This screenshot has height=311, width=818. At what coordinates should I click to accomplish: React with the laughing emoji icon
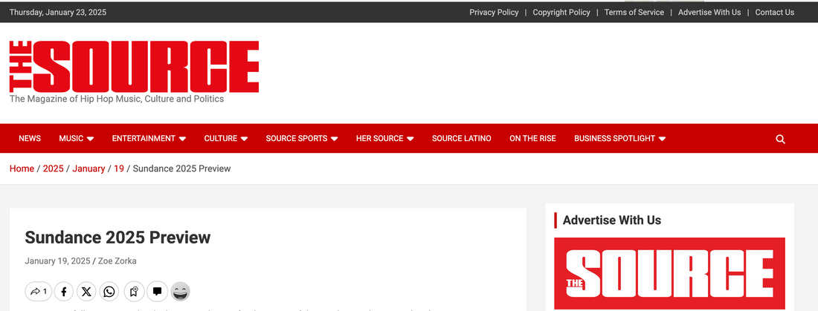point(180,292)
